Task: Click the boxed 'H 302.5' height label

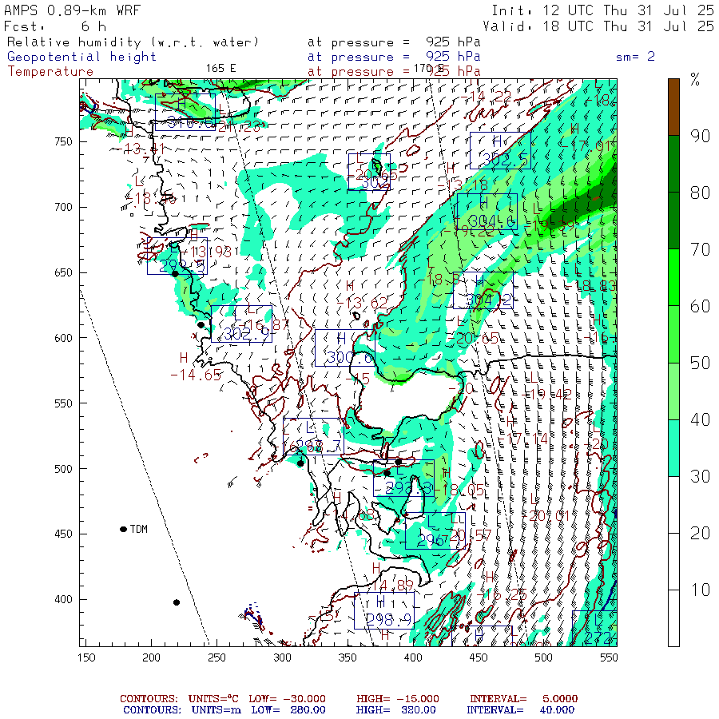Action: pyautogui.click(x=500, y=150)
